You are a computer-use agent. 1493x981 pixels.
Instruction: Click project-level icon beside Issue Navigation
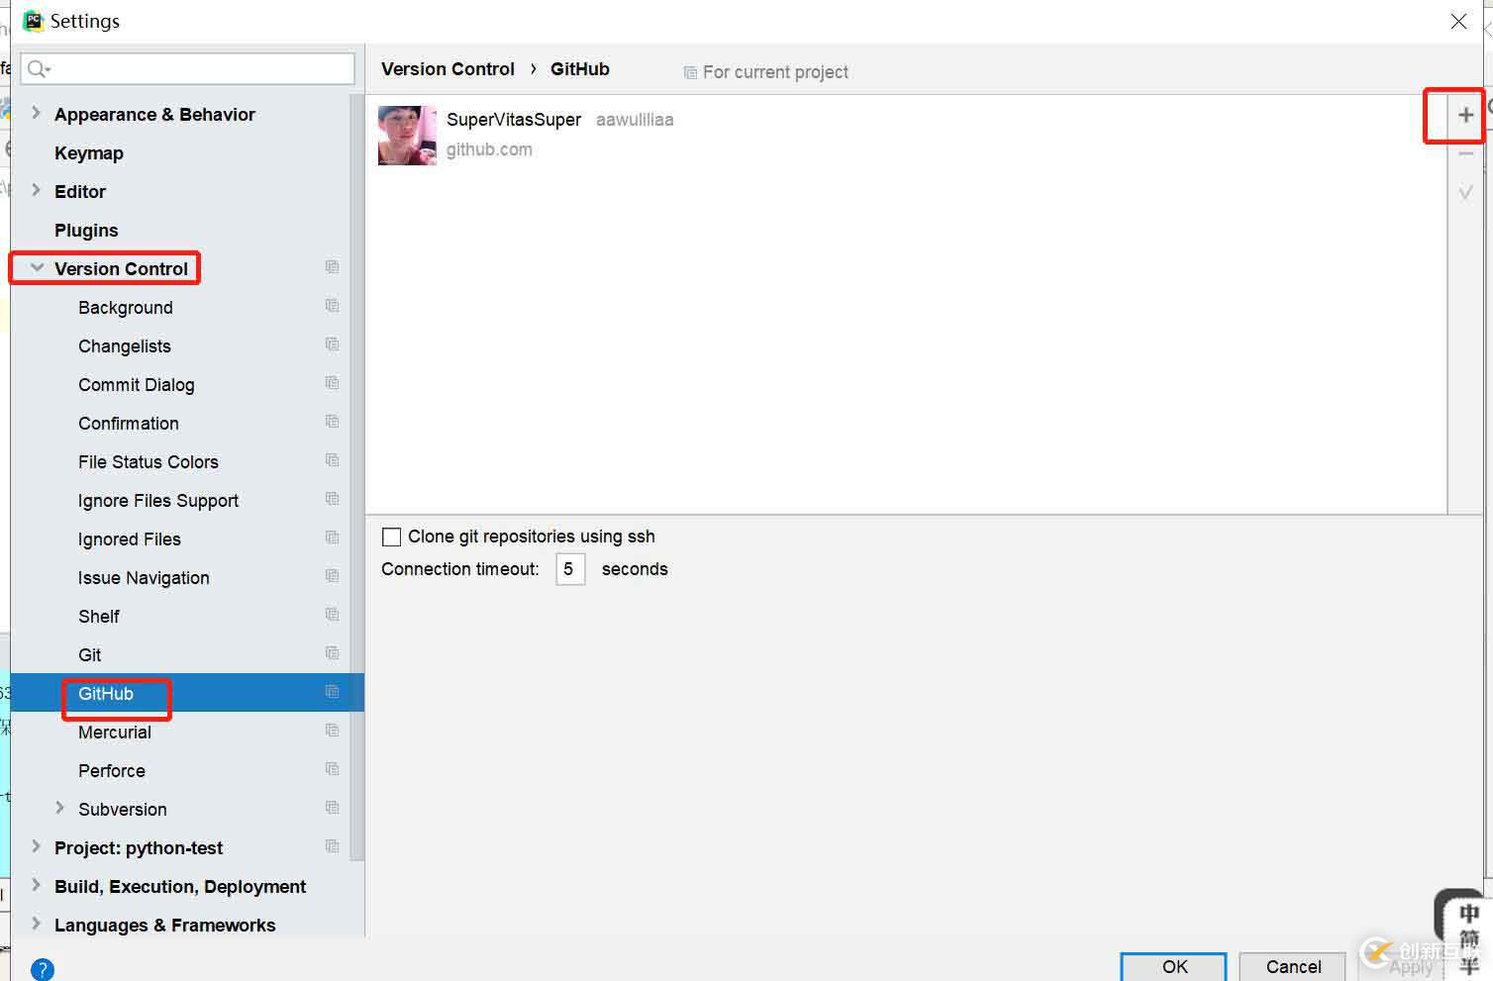(332, 576)
